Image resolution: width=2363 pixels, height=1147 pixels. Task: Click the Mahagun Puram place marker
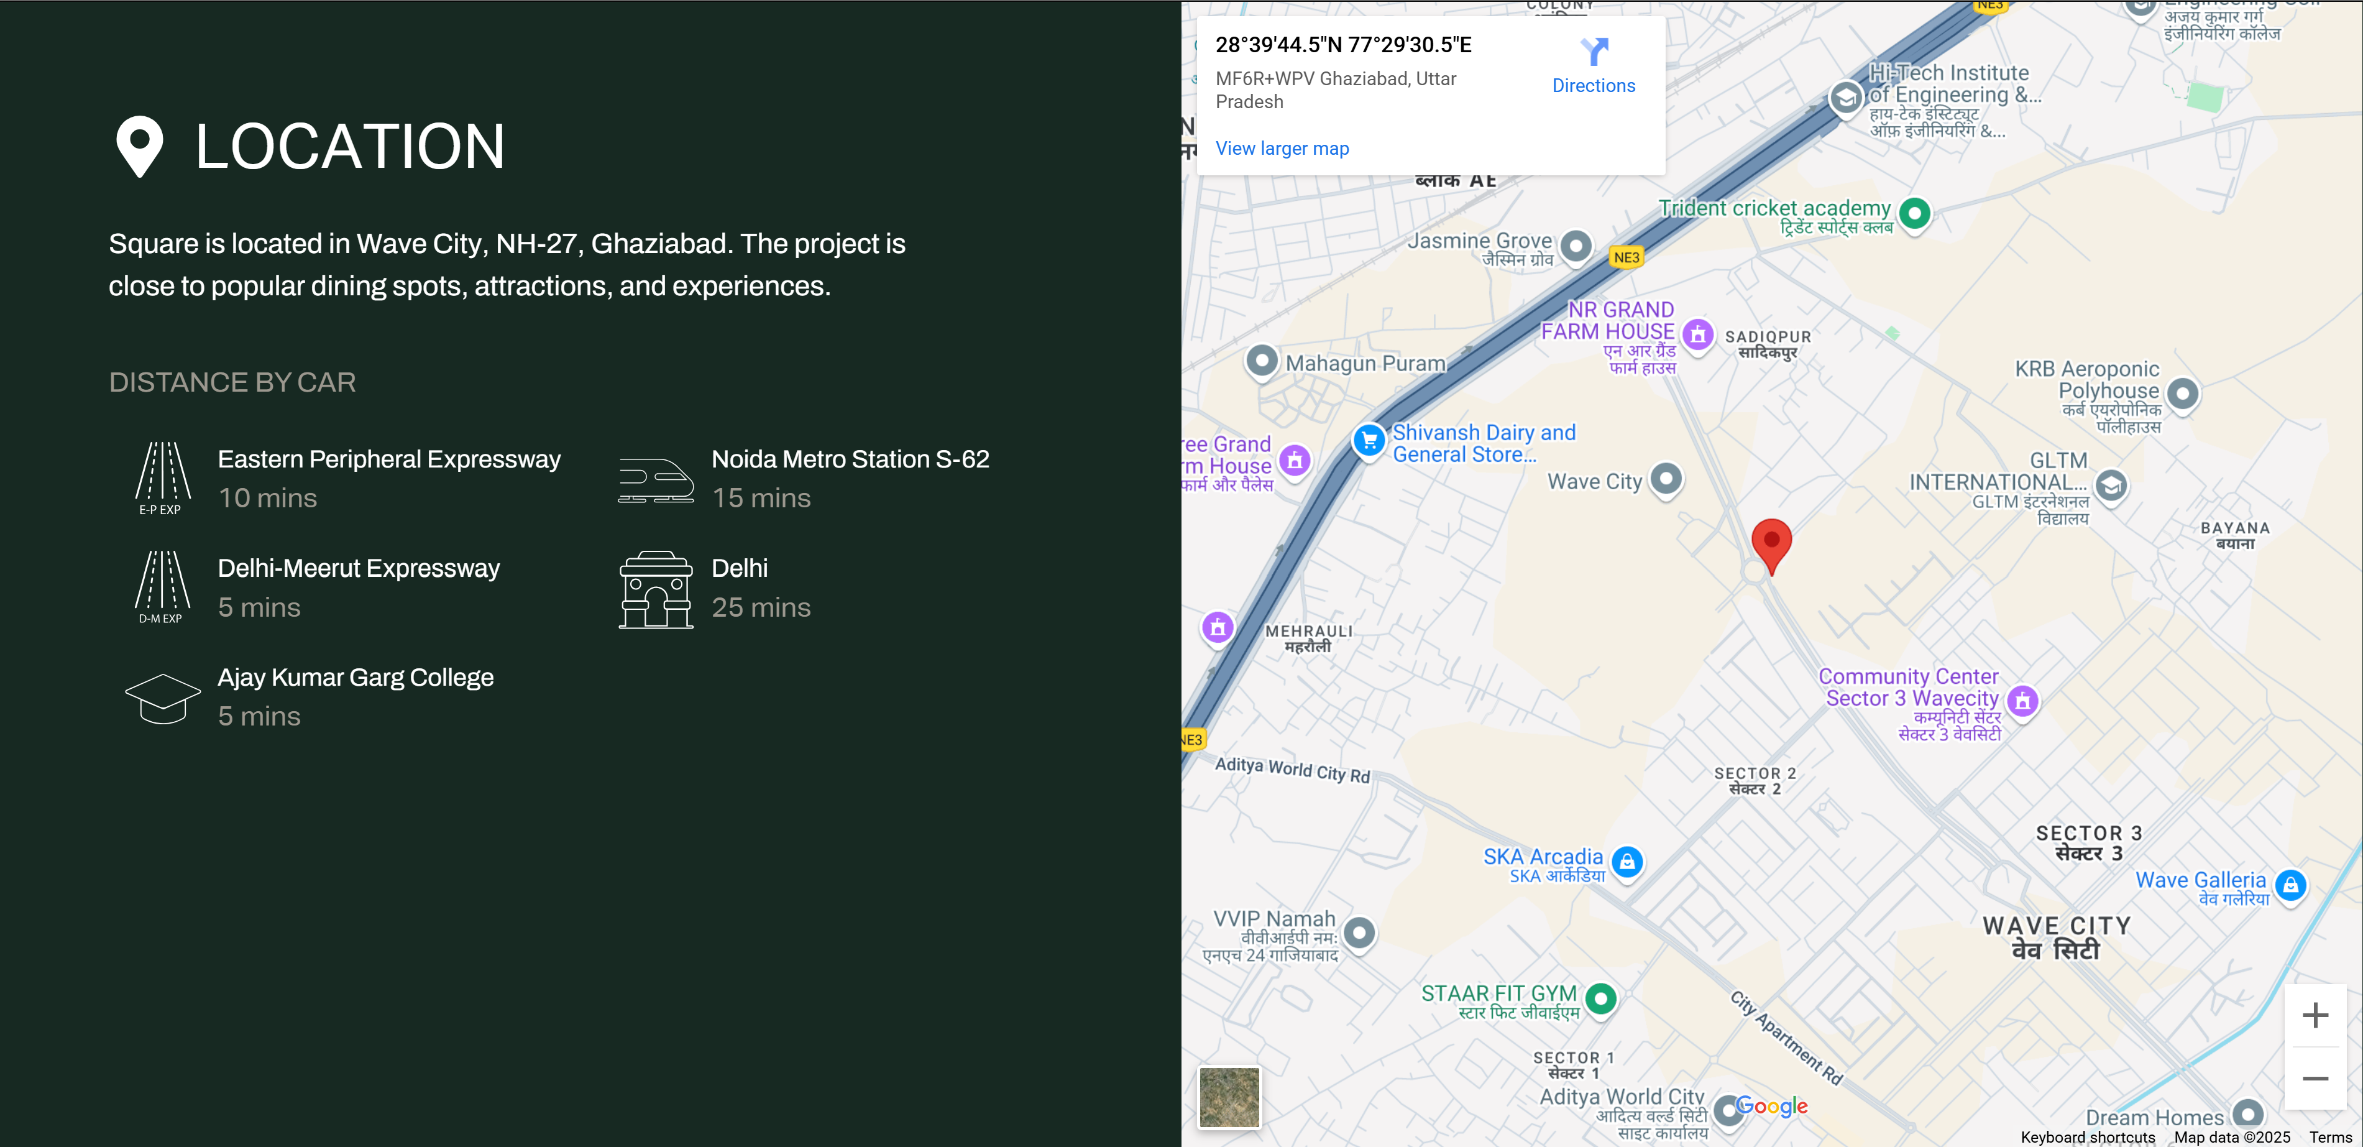tap(1262, 361)
